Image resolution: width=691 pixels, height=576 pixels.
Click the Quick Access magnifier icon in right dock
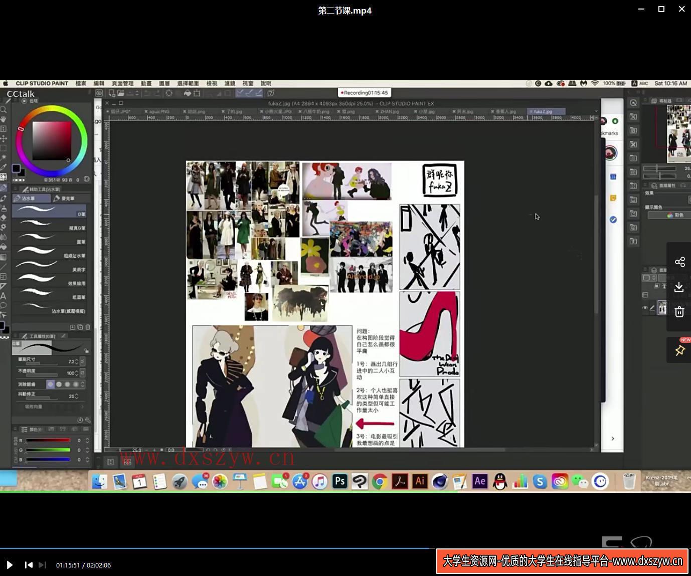[x=633, y=103]
